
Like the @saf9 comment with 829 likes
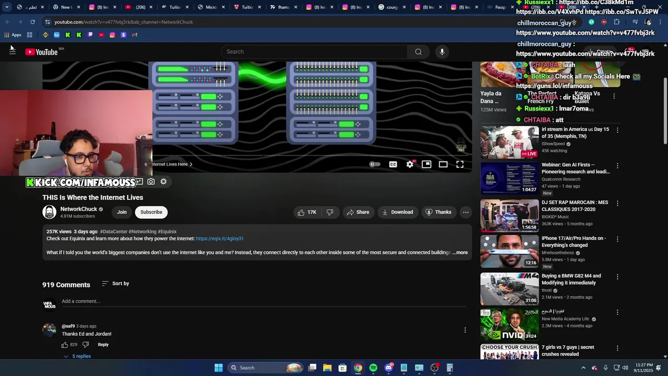pyautogui.click(x=65, y=345)
